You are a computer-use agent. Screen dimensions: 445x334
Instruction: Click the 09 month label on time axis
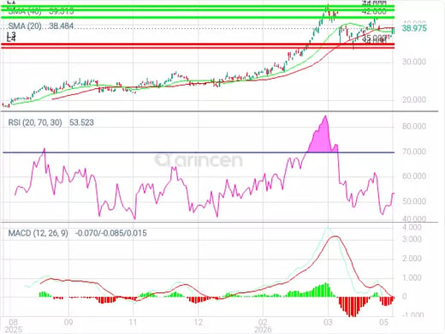pos(68,322)
